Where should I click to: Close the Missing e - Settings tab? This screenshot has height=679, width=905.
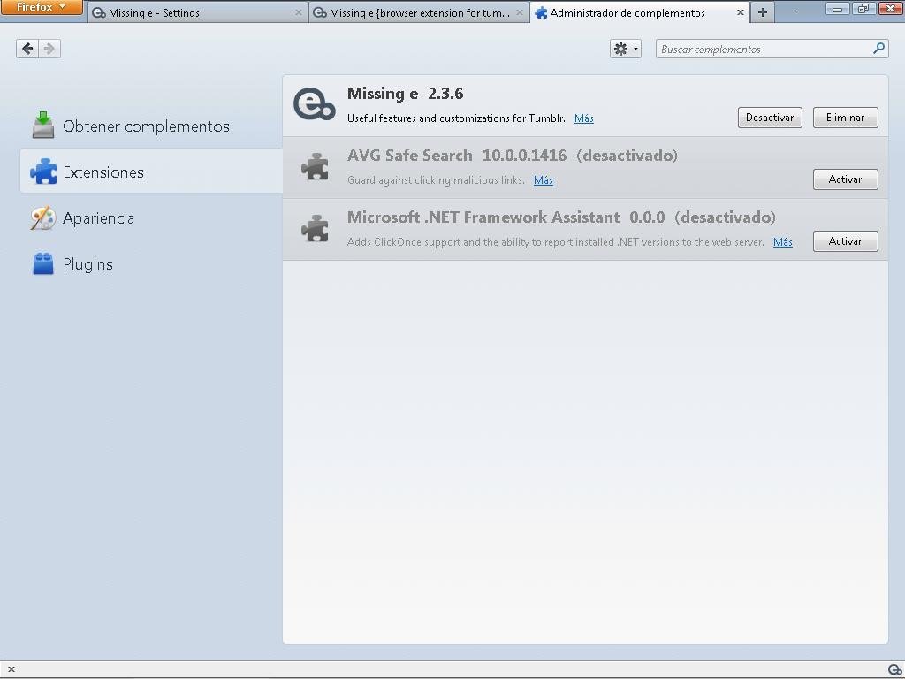point(299,12)
